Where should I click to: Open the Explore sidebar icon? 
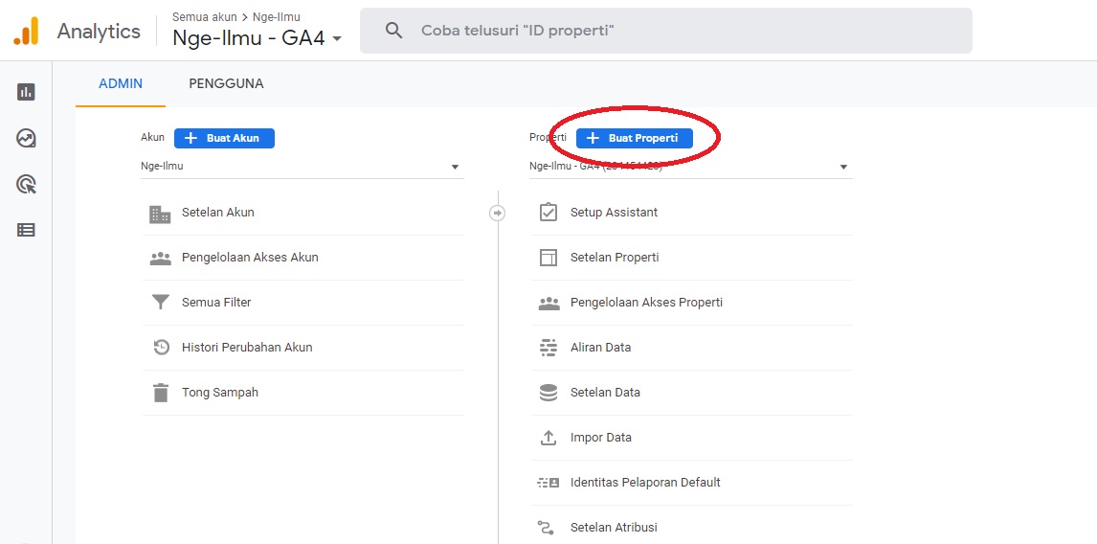[26, 138]
